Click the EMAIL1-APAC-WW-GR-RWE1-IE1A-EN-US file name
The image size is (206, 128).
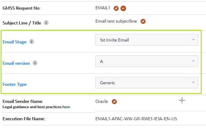click(136, 119)
